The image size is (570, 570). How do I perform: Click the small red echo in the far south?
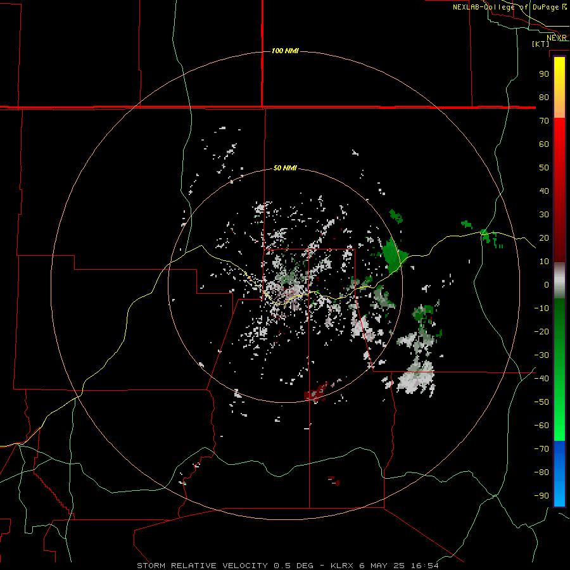point(334,481)
